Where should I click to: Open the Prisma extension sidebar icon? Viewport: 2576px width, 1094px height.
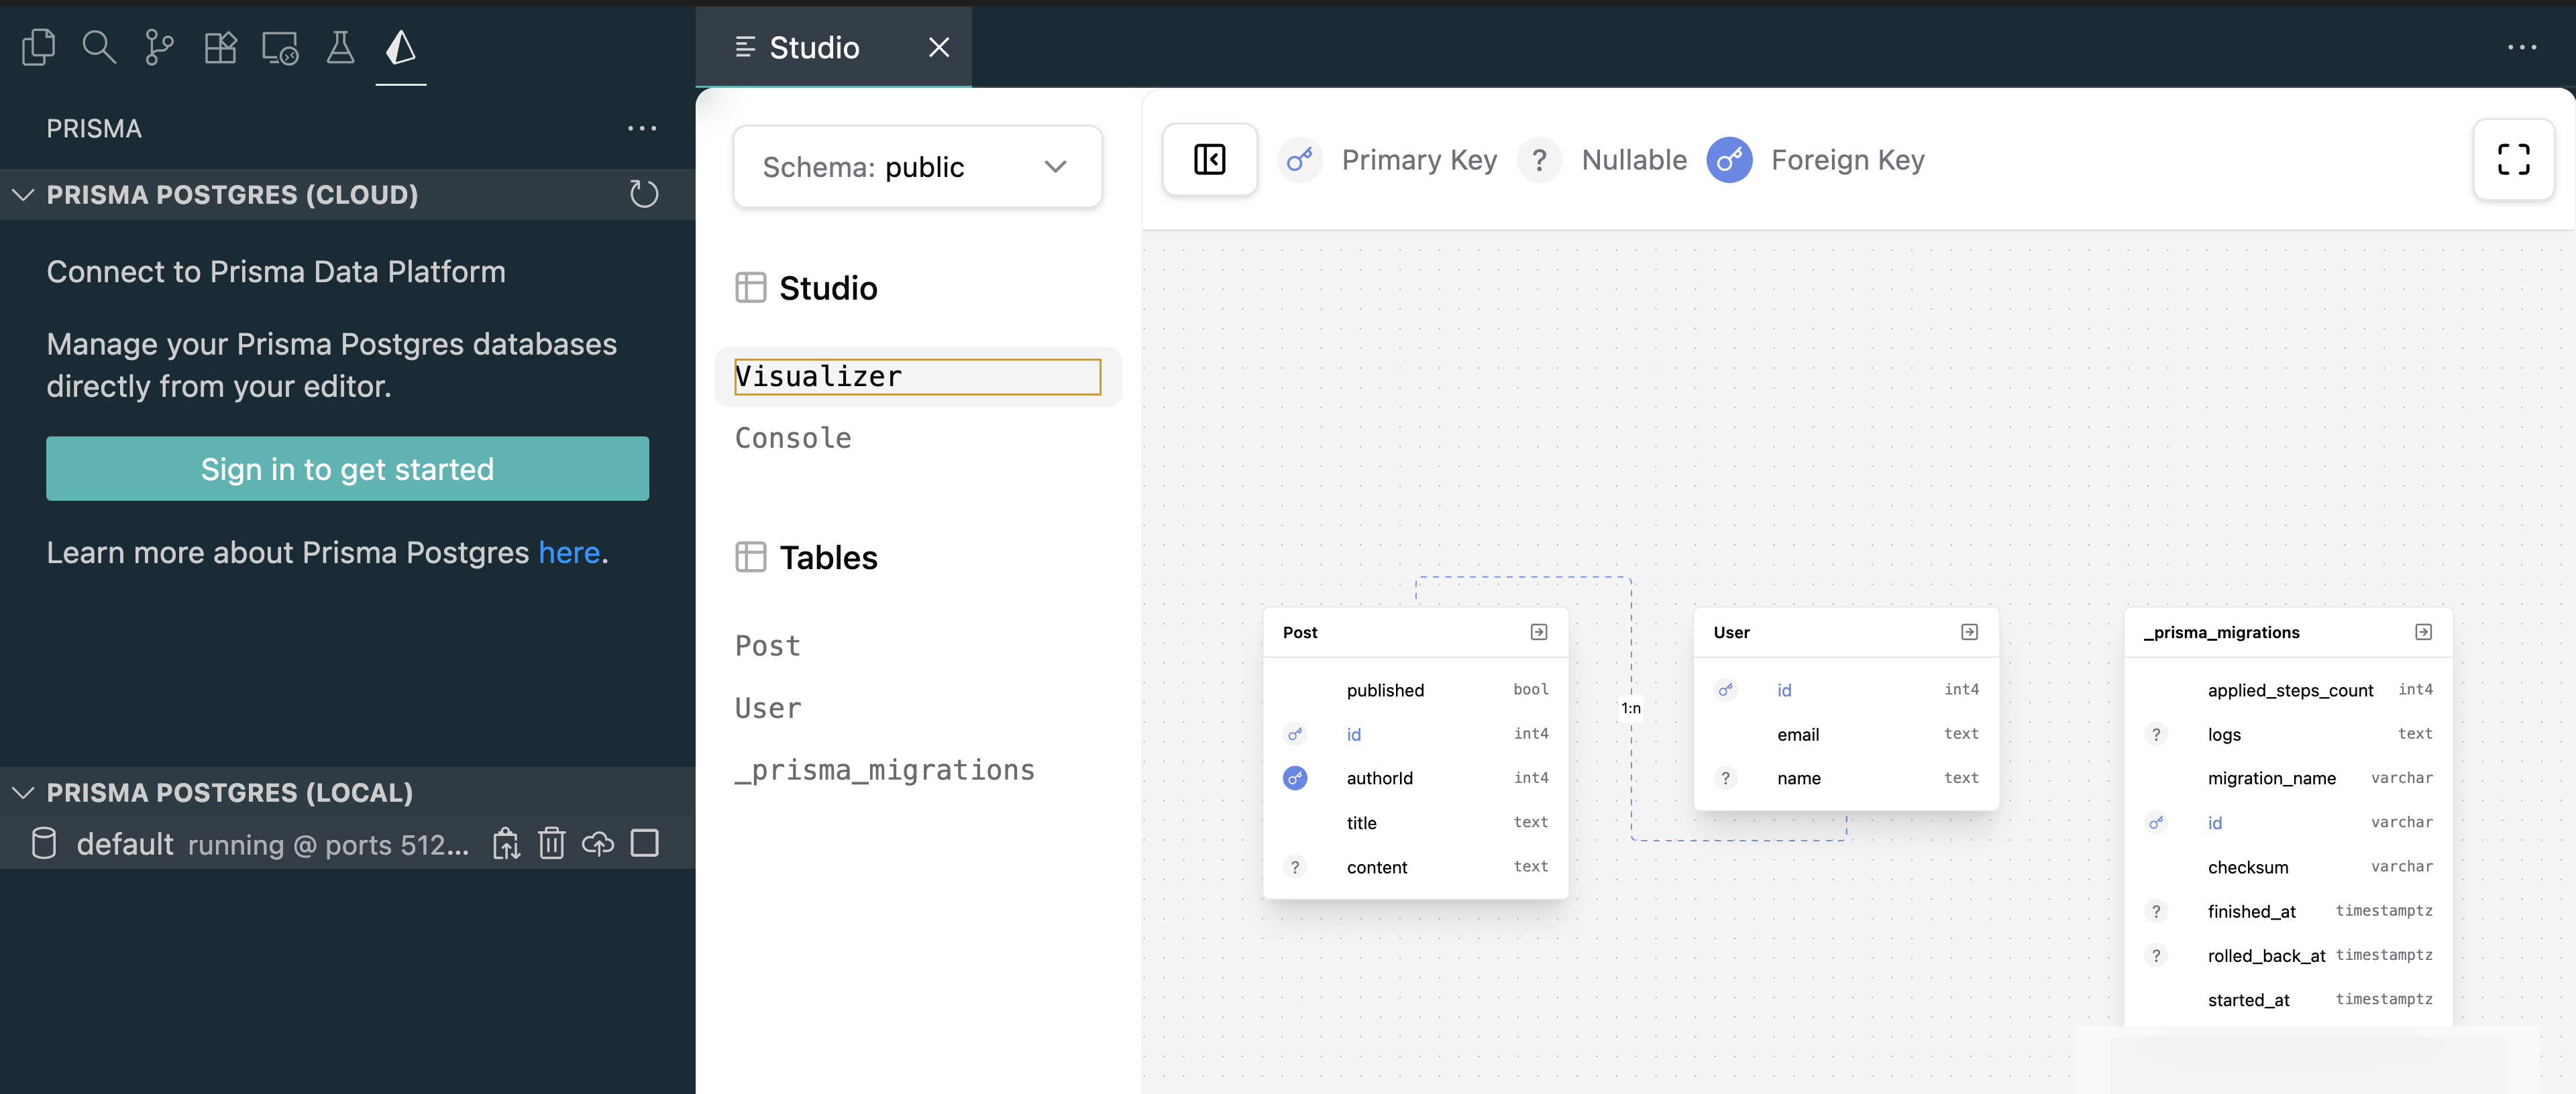400,47
